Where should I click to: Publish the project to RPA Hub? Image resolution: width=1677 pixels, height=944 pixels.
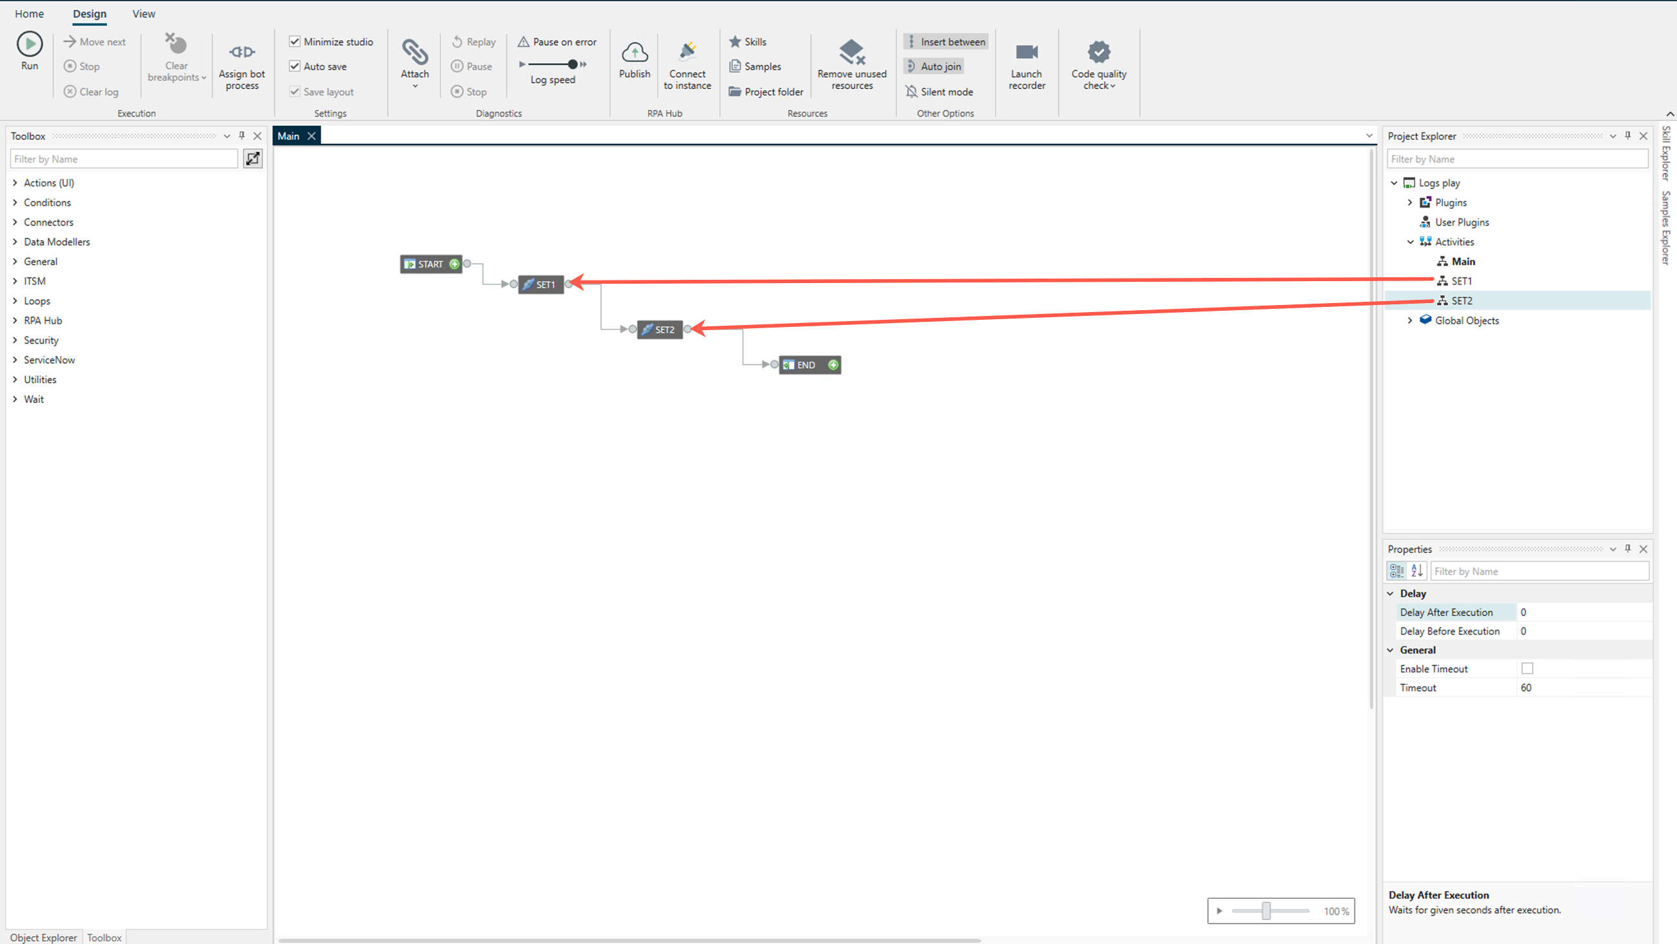point(634,59)
